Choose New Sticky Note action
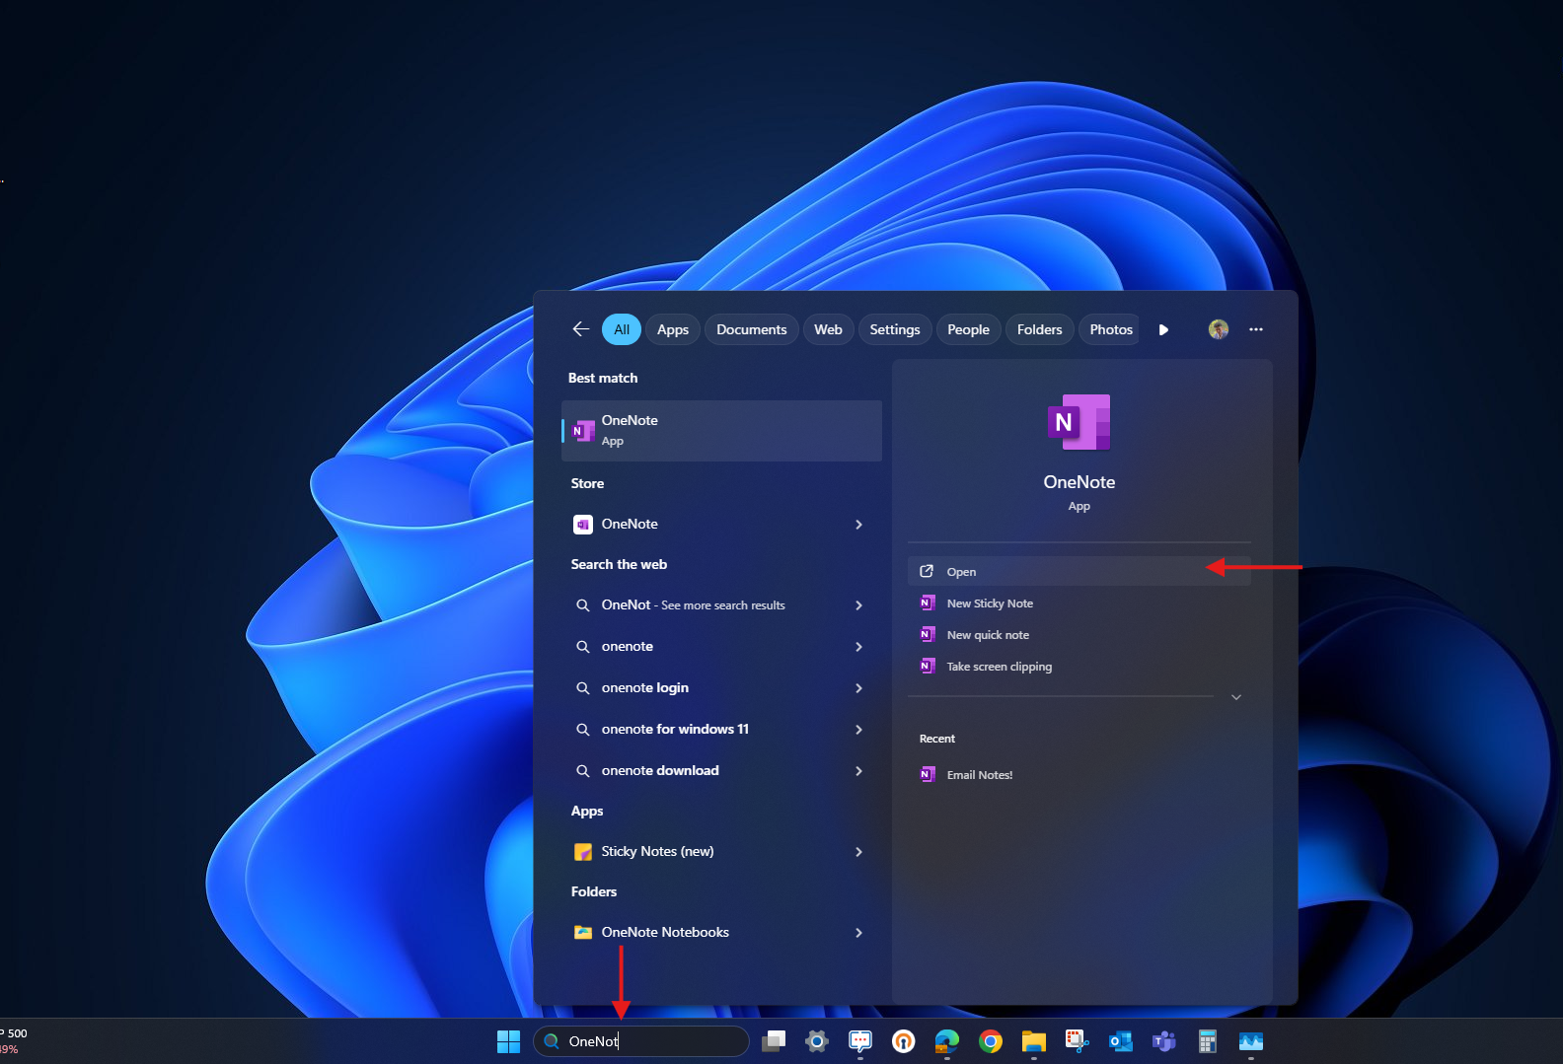This screenshot has width=1563, height=1064. (x=990, y=603)
